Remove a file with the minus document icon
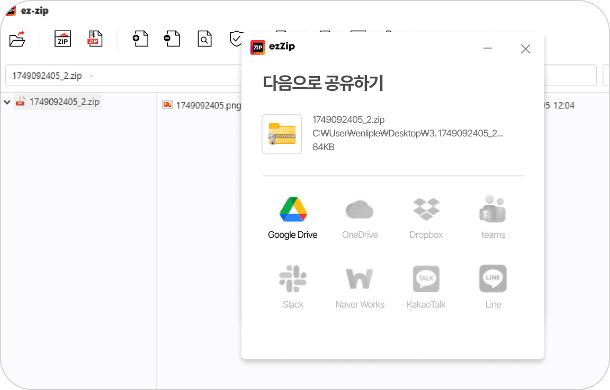Screen dimensions: 610x390 tap(172, 39)
